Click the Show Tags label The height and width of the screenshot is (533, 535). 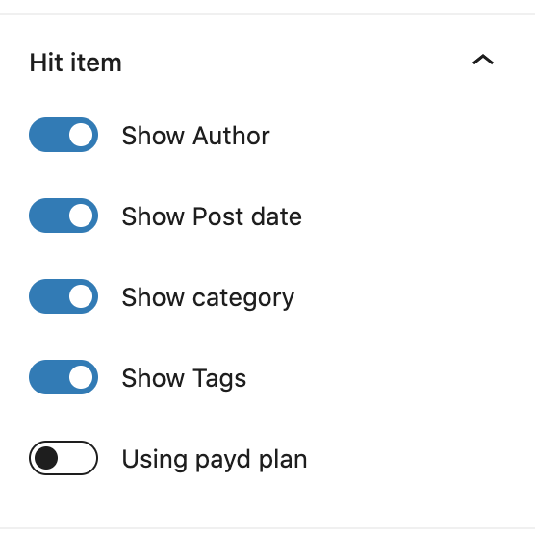point(184,378)
